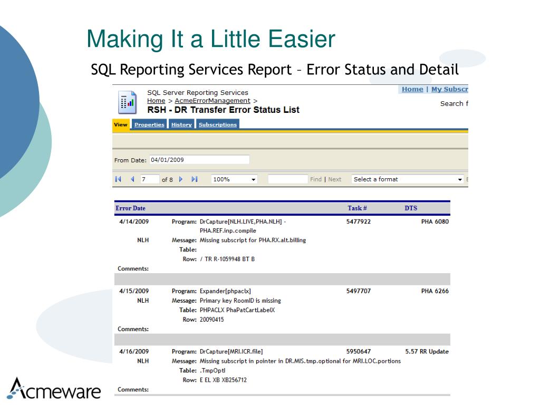Open the Properties tab
540x405 pixels.
pos(149,124)
